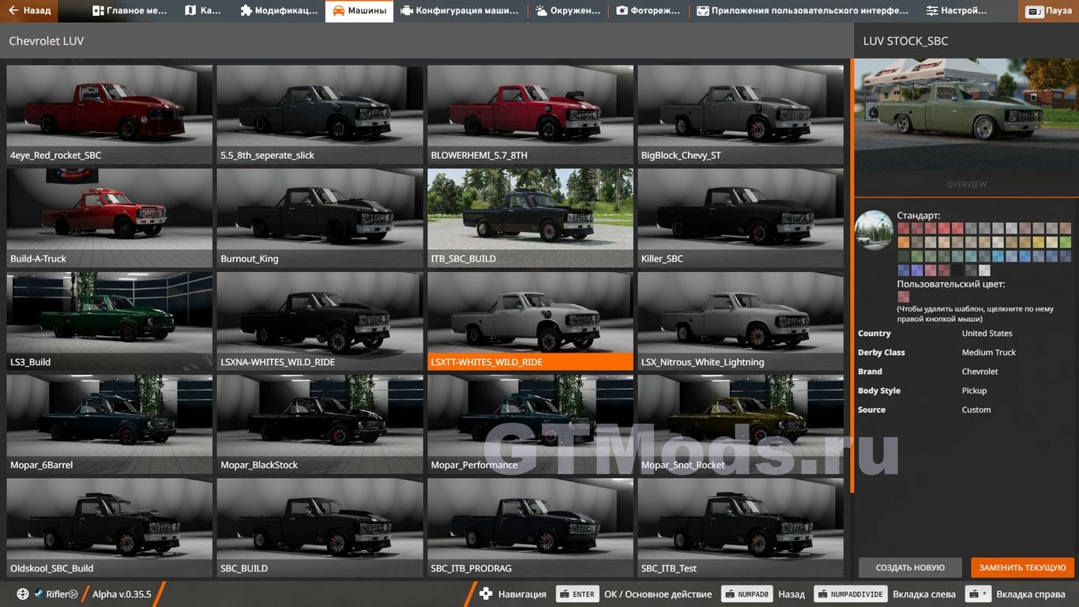
Task: Select the Mopar_6Barrel configuration
Action: [109, 424]
